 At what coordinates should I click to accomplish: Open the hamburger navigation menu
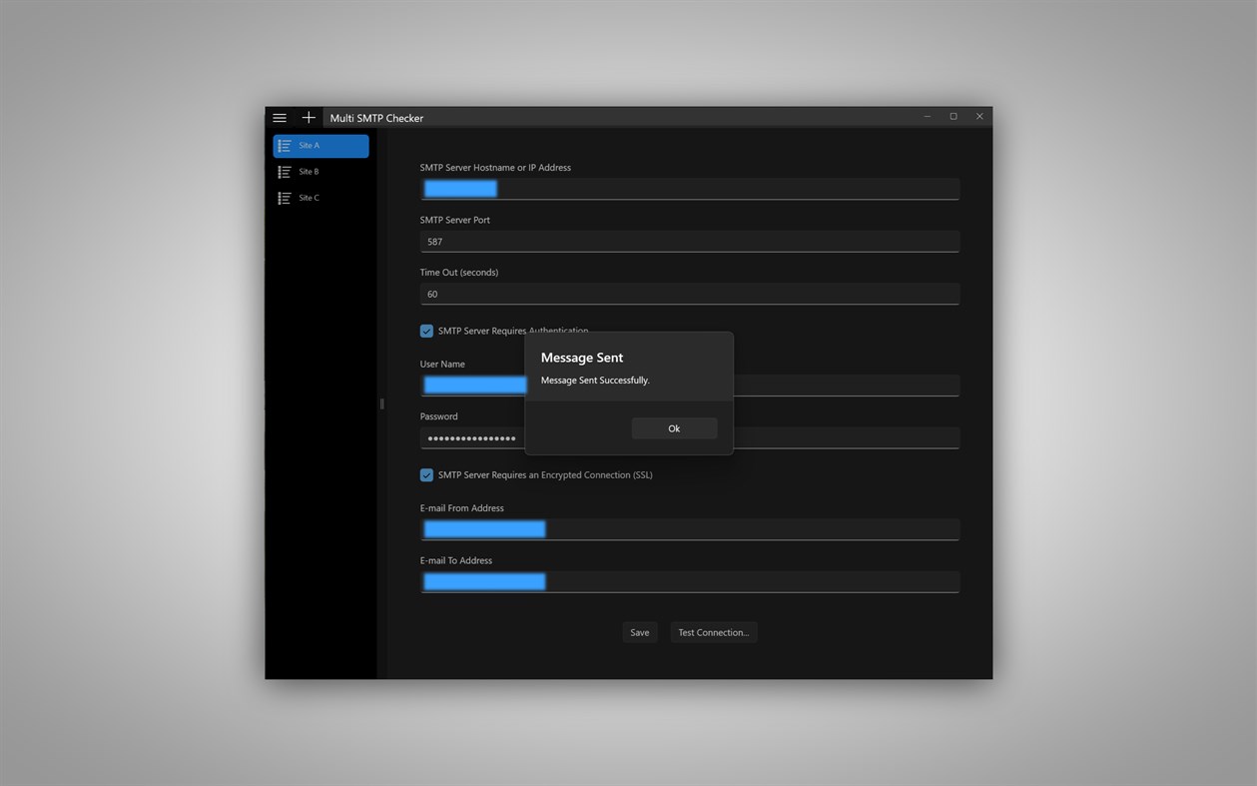tap(280, 117)
